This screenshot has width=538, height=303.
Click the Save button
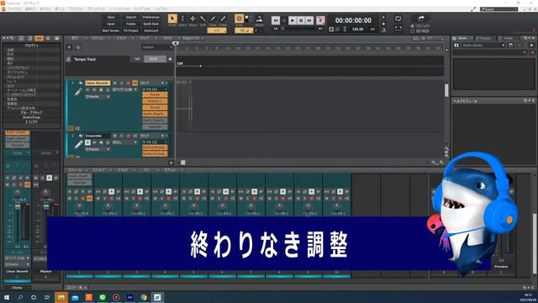pyautogui.click(x=111, y=17)
